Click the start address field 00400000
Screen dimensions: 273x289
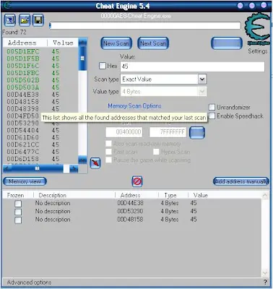124,132
